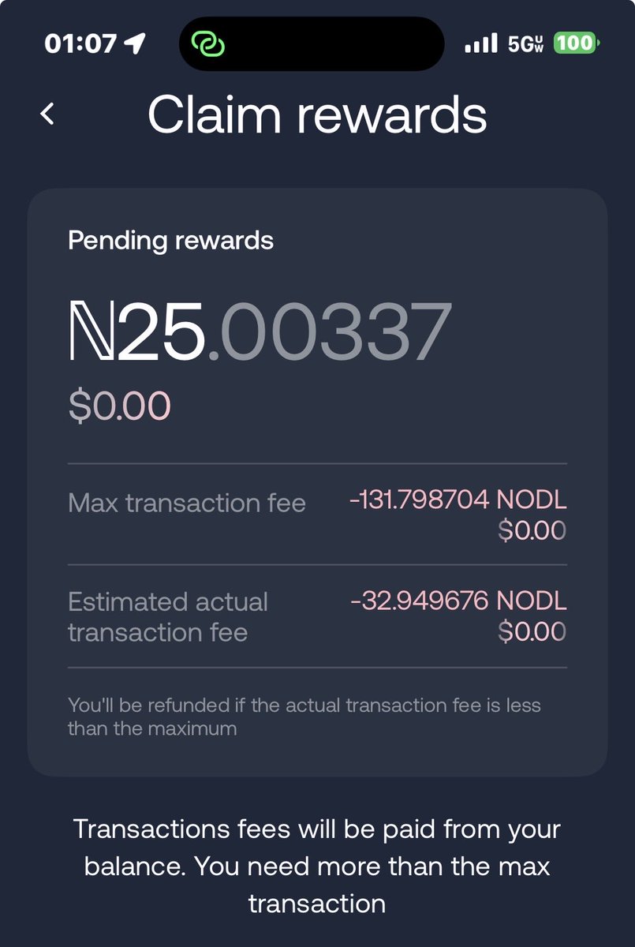Tap the $0.00 under max fee value
The height and width of the screenshot is (947, 635).
click(532, 531)
